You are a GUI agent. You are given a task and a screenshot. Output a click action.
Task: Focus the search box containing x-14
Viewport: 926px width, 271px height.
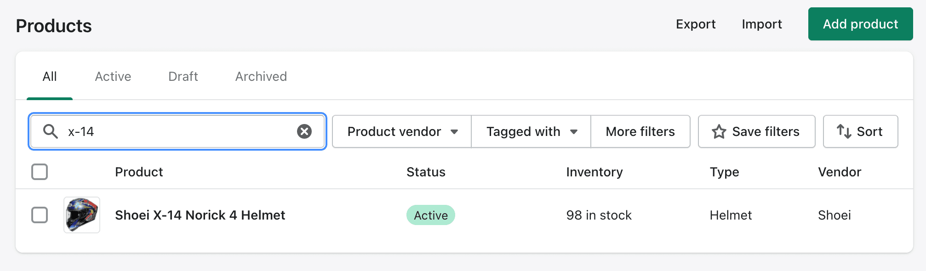[177, 131]
